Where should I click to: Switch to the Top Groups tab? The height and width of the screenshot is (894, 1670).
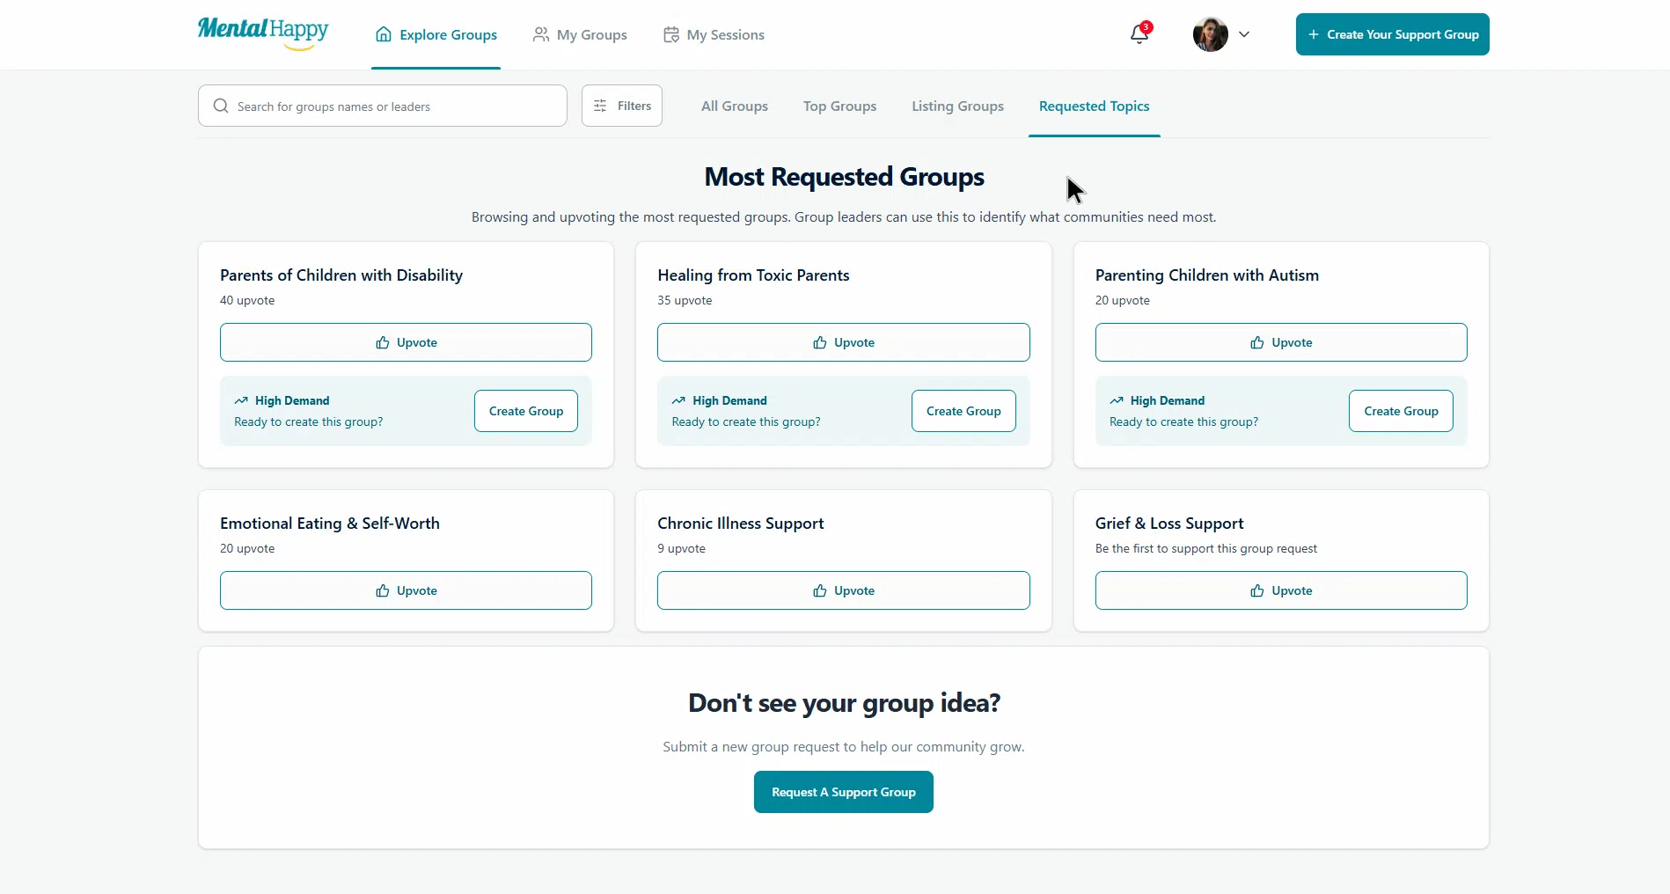coord(839,106)
